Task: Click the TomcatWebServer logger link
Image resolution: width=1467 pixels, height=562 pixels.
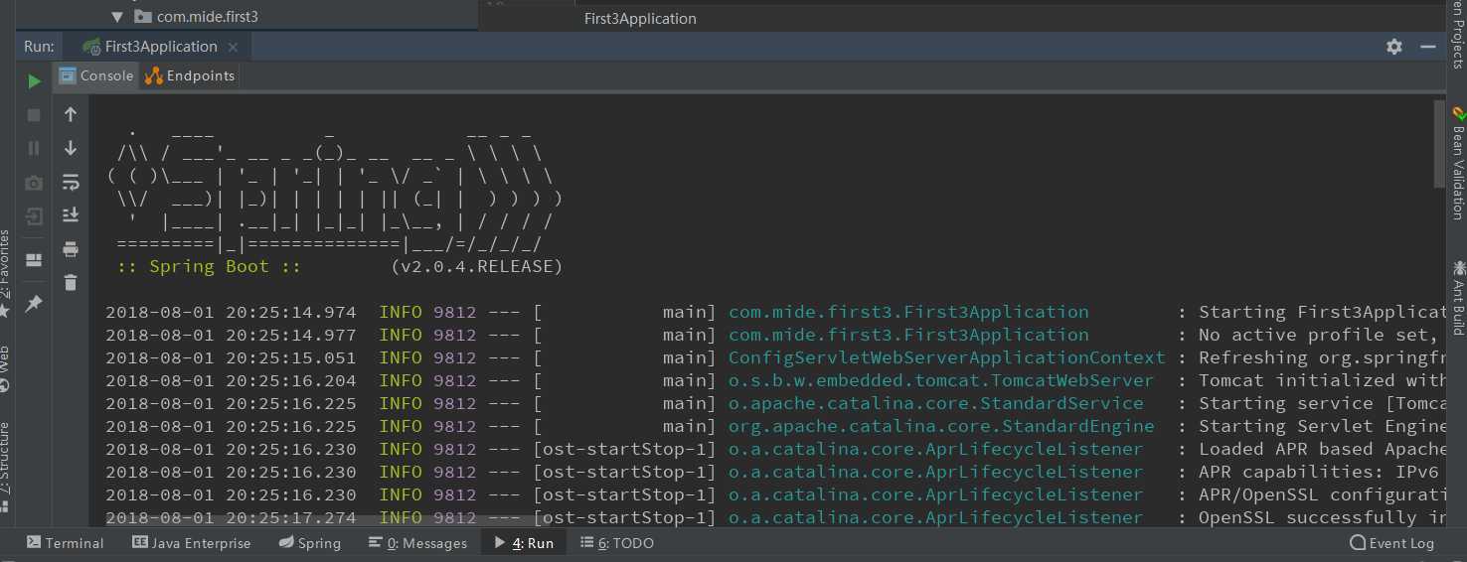Action: pos(941,380)
